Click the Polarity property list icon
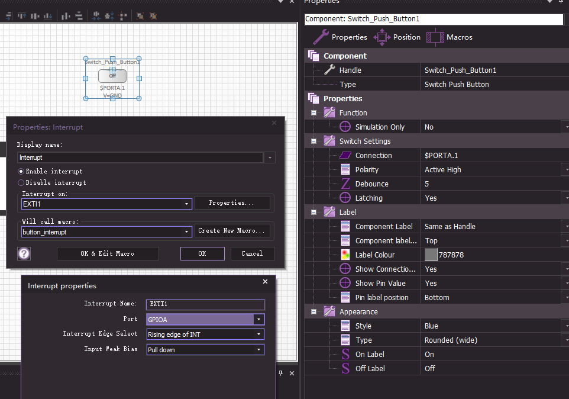569x399 pixels. pos(345,169)
